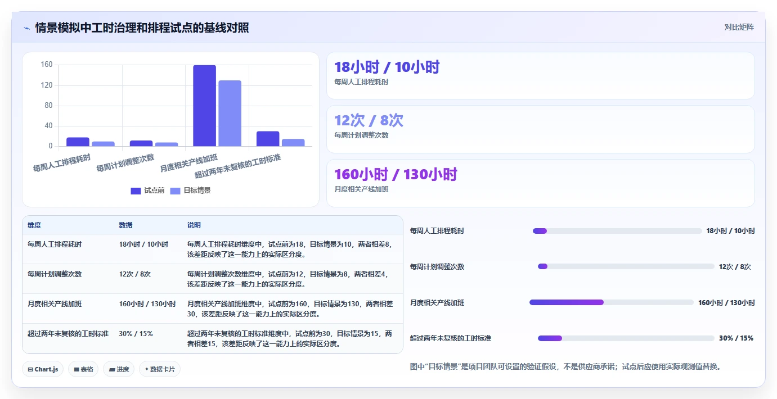Click the 数据 column header
Viewport: 777px width, 399px height.
click(125, 225)
